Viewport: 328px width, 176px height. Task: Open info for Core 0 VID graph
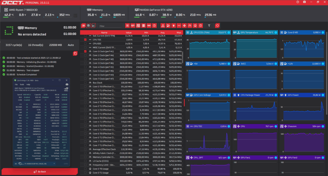click(323, 33)
